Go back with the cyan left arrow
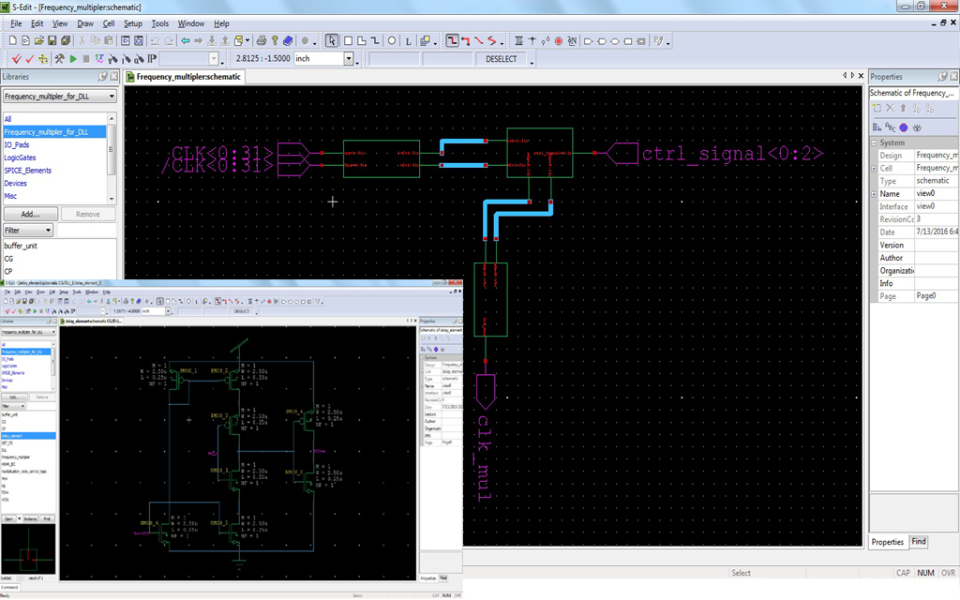The image size is (960, 600). click(185, 41)
